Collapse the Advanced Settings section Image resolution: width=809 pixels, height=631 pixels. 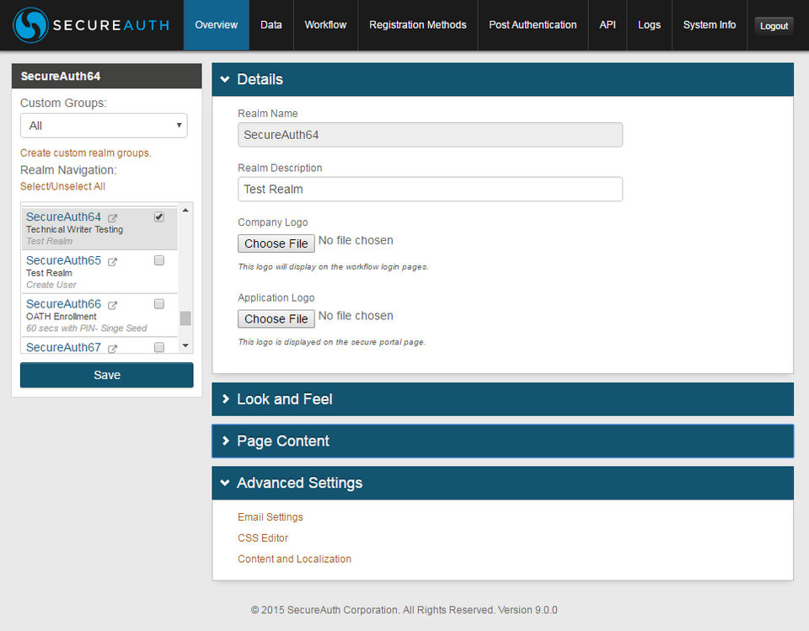(502, 483)
